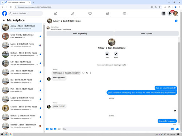Go back with browser back arrow
Screen dimensions: 182x136
coord(3,7)
